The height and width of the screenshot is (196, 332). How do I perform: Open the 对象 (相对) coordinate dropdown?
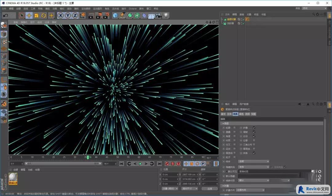[170, 189]
